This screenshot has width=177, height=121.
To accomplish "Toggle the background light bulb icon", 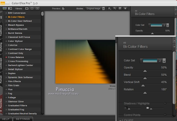I will point(125,8).
